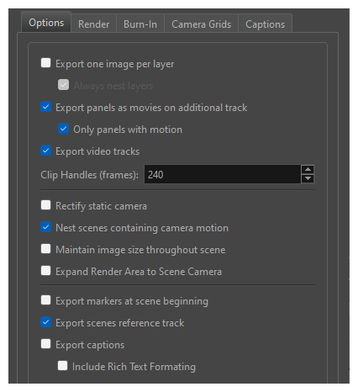358x392 pixels.
Task: Check Maintain image size throughout scene
Action: pyautogui.click(x=45, y=249)
